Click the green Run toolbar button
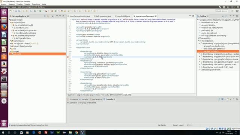 [x=40, y=11]
